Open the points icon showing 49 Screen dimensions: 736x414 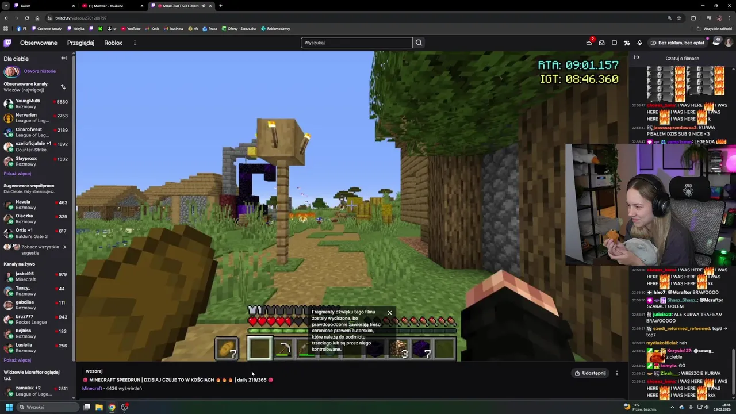(x=716, y=41)
